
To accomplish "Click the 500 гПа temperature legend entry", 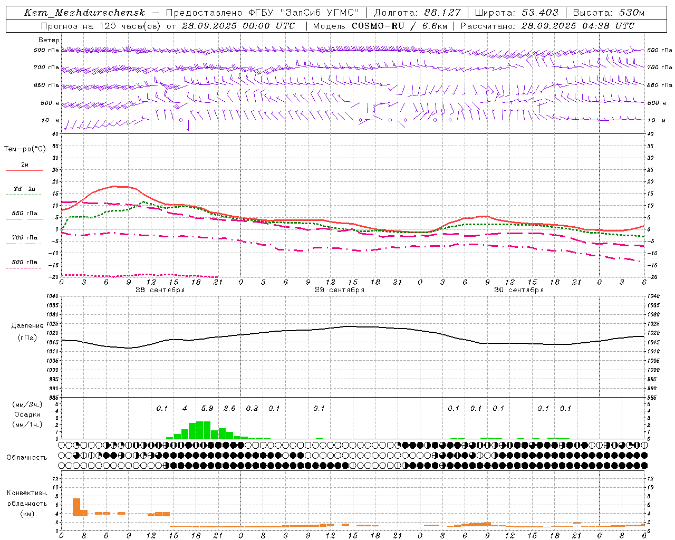I will pos(25,262).
